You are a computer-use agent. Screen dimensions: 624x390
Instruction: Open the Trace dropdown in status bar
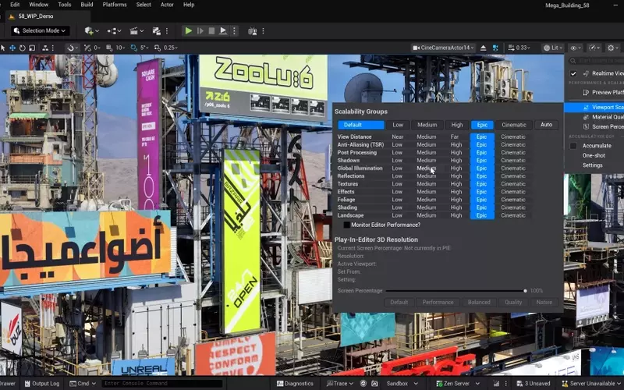(x=339, y=384)
